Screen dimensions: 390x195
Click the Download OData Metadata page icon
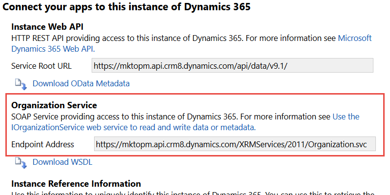[x=21, y=84]
